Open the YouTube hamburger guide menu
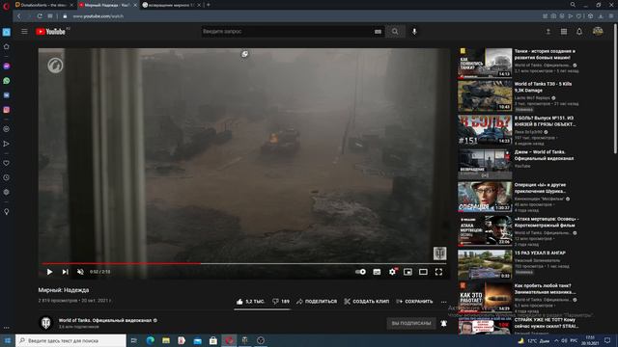Screen dimensions: 618x347 (x=24, y=32)
